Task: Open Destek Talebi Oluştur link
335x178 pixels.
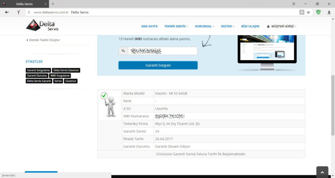Action: point(44,40)
